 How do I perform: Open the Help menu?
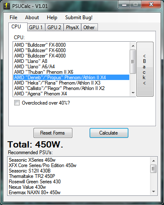pyautogui.click(x=52, y=17)
